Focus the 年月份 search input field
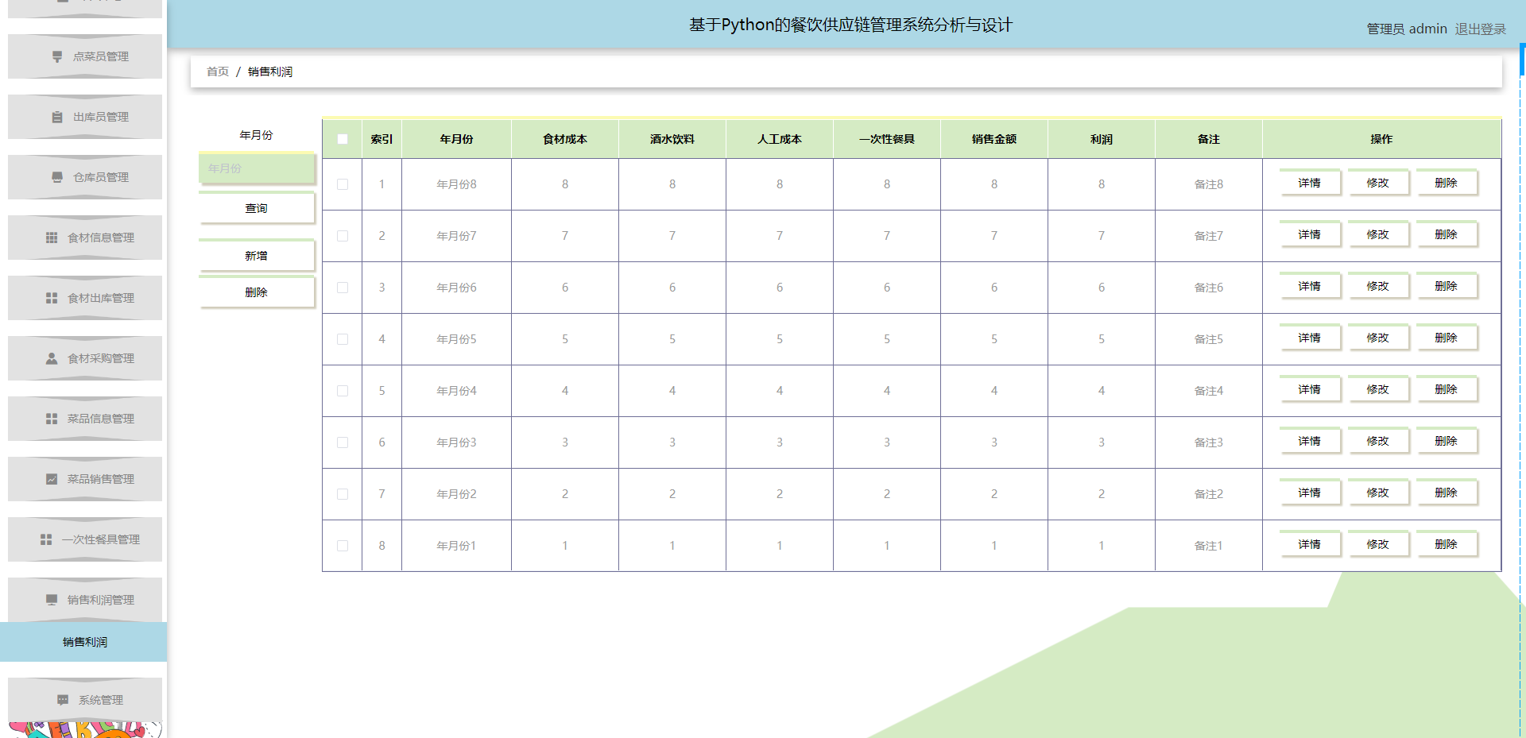1526x738 pixels. click(257, 168)
